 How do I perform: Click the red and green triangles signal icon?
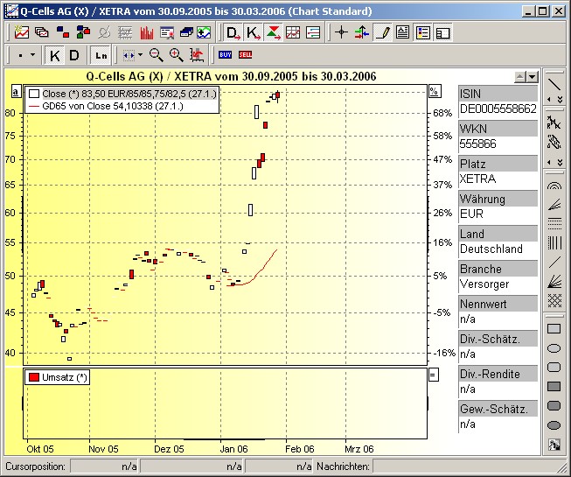tap(273, 32)
